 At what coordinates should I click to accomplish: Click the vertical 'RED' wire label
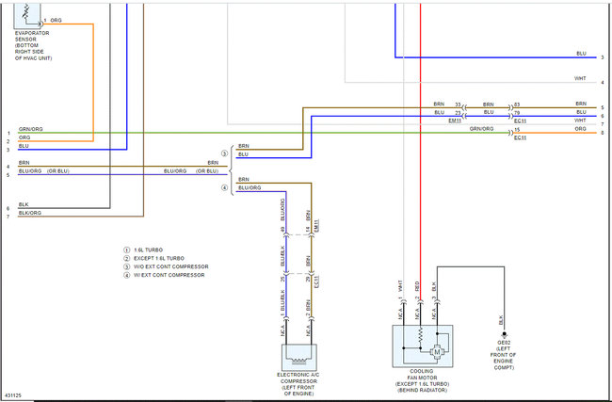(417, 286)
